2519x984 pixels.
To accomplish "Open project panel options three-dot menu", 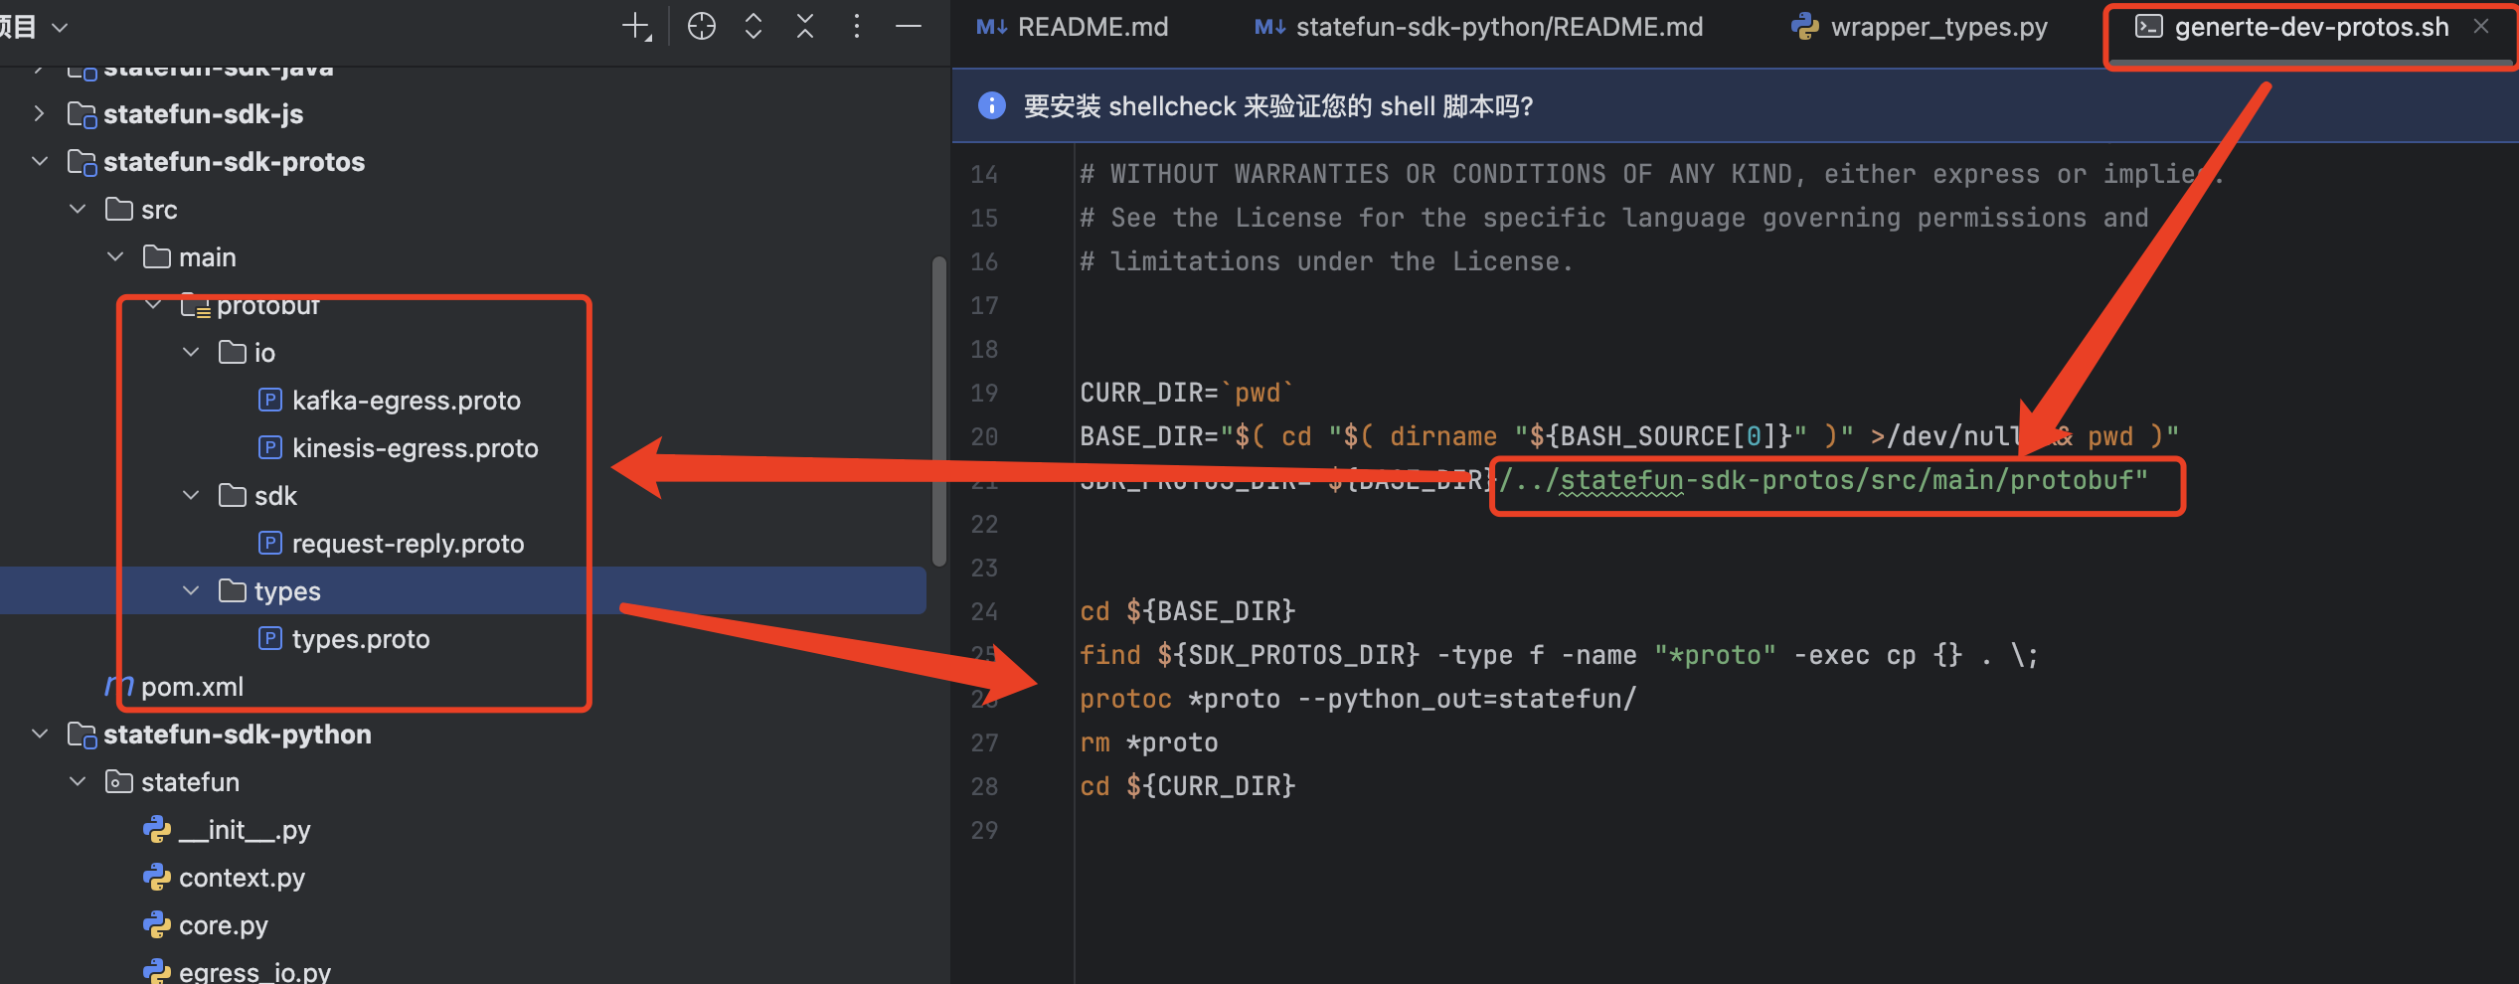I will click(857, 27).
